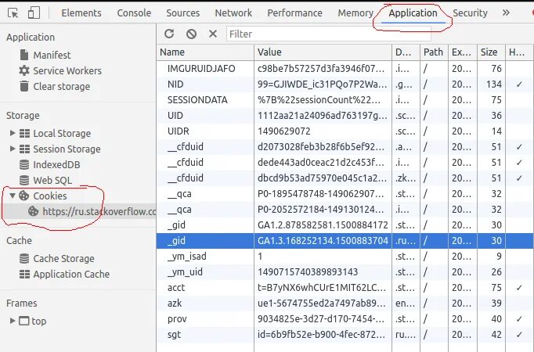This screenshot has height=352, width=534.
Task: Select the Web SQL item
Action: (x=52, y=180)
